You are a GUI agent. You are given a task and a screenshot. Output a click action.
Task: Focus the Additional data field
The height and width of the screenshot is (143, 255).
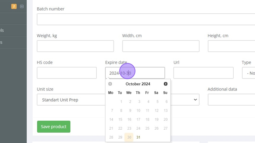tap(231, 100)
